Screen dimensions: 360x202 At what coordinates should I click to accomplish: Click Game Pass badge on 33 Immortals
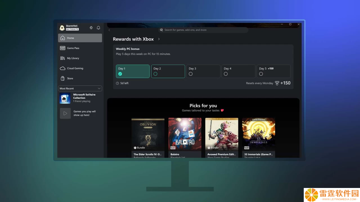coord(246,148)
